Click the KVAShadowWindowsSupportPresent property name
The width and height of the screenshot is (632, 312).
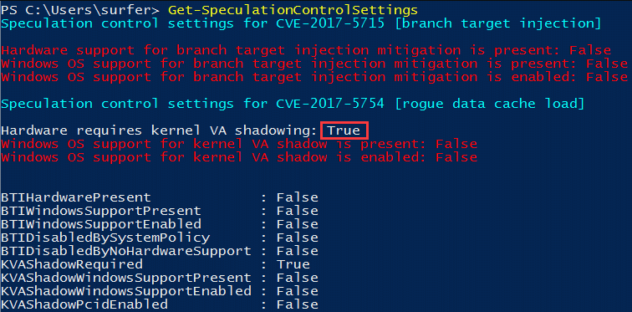point(126,278)
